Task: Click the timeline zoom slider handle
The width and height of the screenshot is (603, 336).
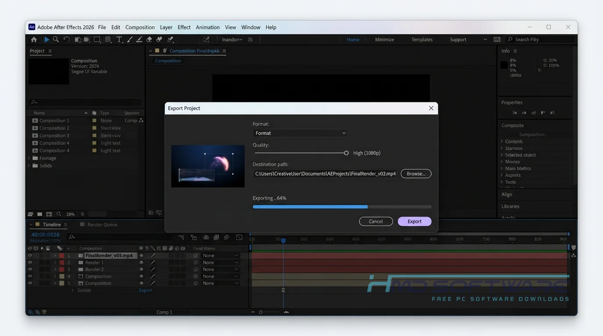Action: click(261, 312)
